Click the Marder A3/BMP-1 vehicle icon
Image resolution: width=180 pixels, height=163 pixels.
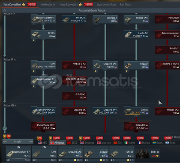pyautogui.click(x=43, y=19)
